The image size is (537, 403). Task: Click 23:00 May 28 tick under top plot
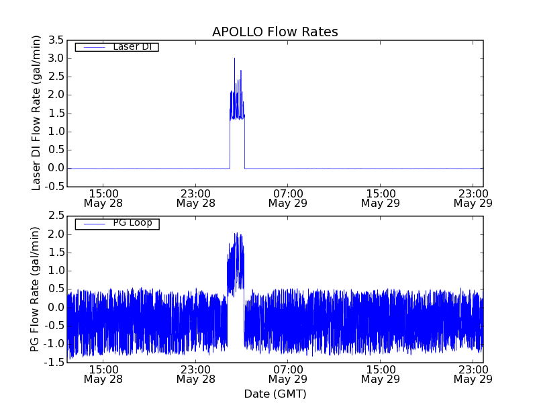tap(195, 197)
